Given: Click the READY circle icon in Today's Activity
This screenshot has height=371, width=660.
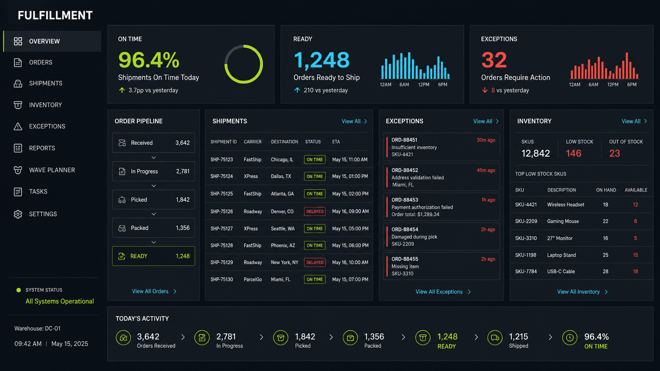Looking at the screenshot, I should coord(423,337).
